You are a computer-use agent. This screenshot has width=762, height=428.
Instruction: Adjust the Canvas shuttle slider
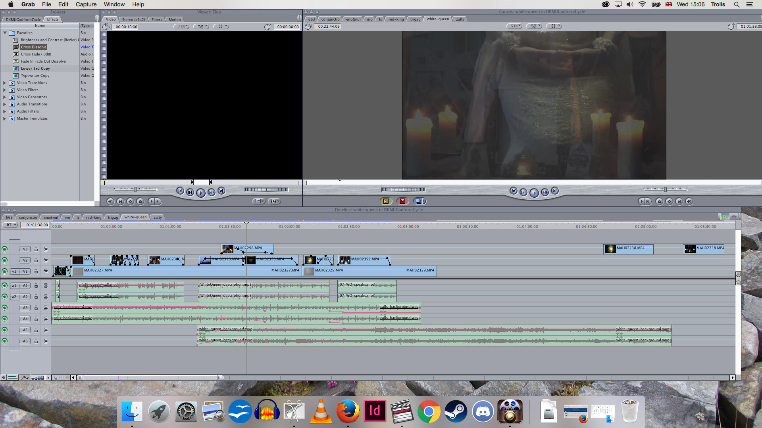coord(666,189)
